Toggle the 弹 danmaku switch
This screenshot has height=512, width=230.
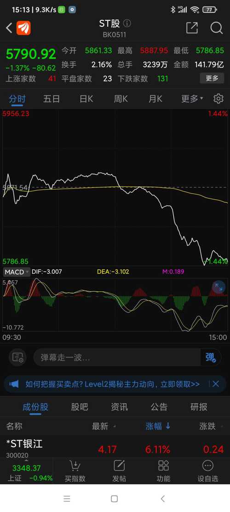click(x=211, y=357)
